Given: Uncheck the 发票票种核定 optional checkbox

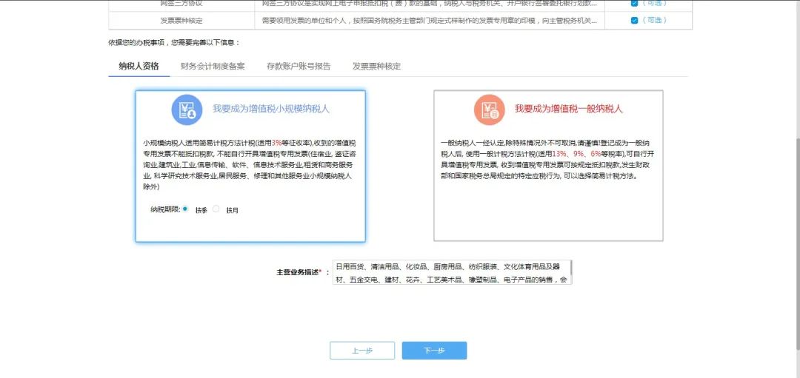Looking at the screenshot, I should coord(634,21).
